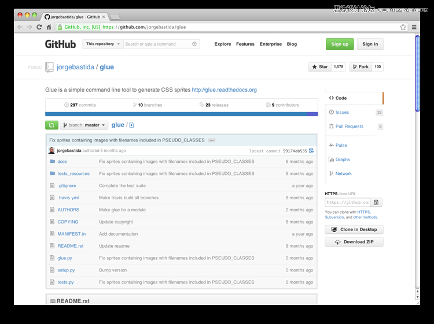Open the Network tab
Image resolution: width=434 pixels, height=324 pixels.
point(344,173)
